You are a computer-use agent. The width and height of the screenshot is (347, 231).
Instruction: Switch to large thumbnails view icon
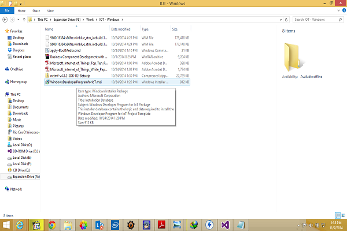pos(343,215)
